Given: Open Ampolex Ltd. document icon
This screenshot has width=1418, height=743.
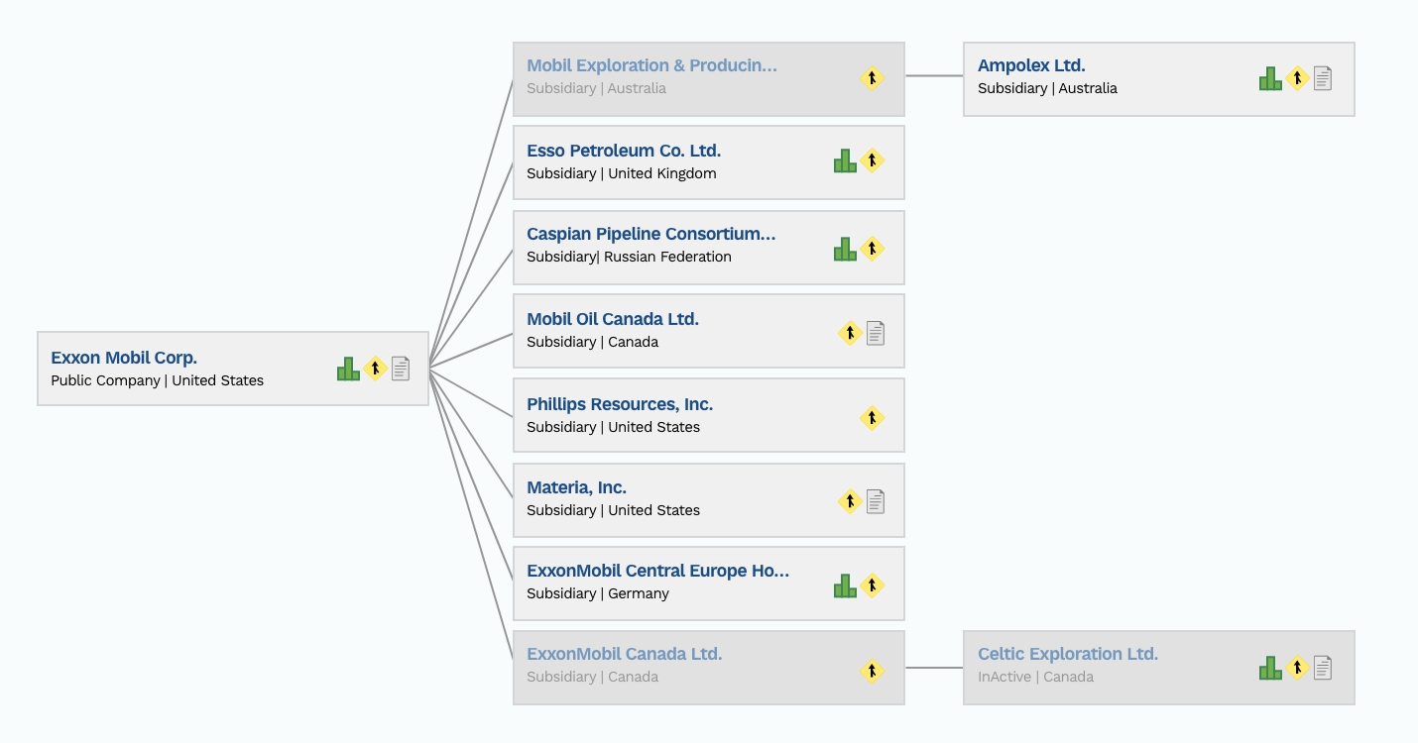Looking at the screenshot, I should pyautogui.click(x=1323, y=78).
